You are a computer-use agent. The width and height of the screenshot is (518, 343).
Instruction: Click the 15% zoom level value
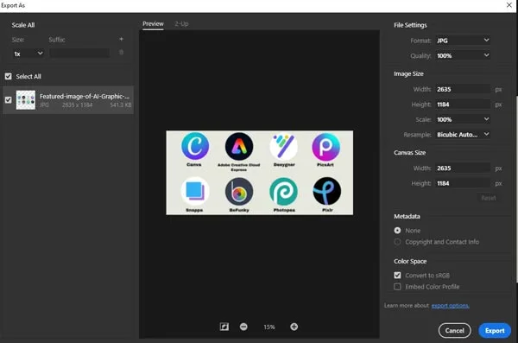[268, 327]
